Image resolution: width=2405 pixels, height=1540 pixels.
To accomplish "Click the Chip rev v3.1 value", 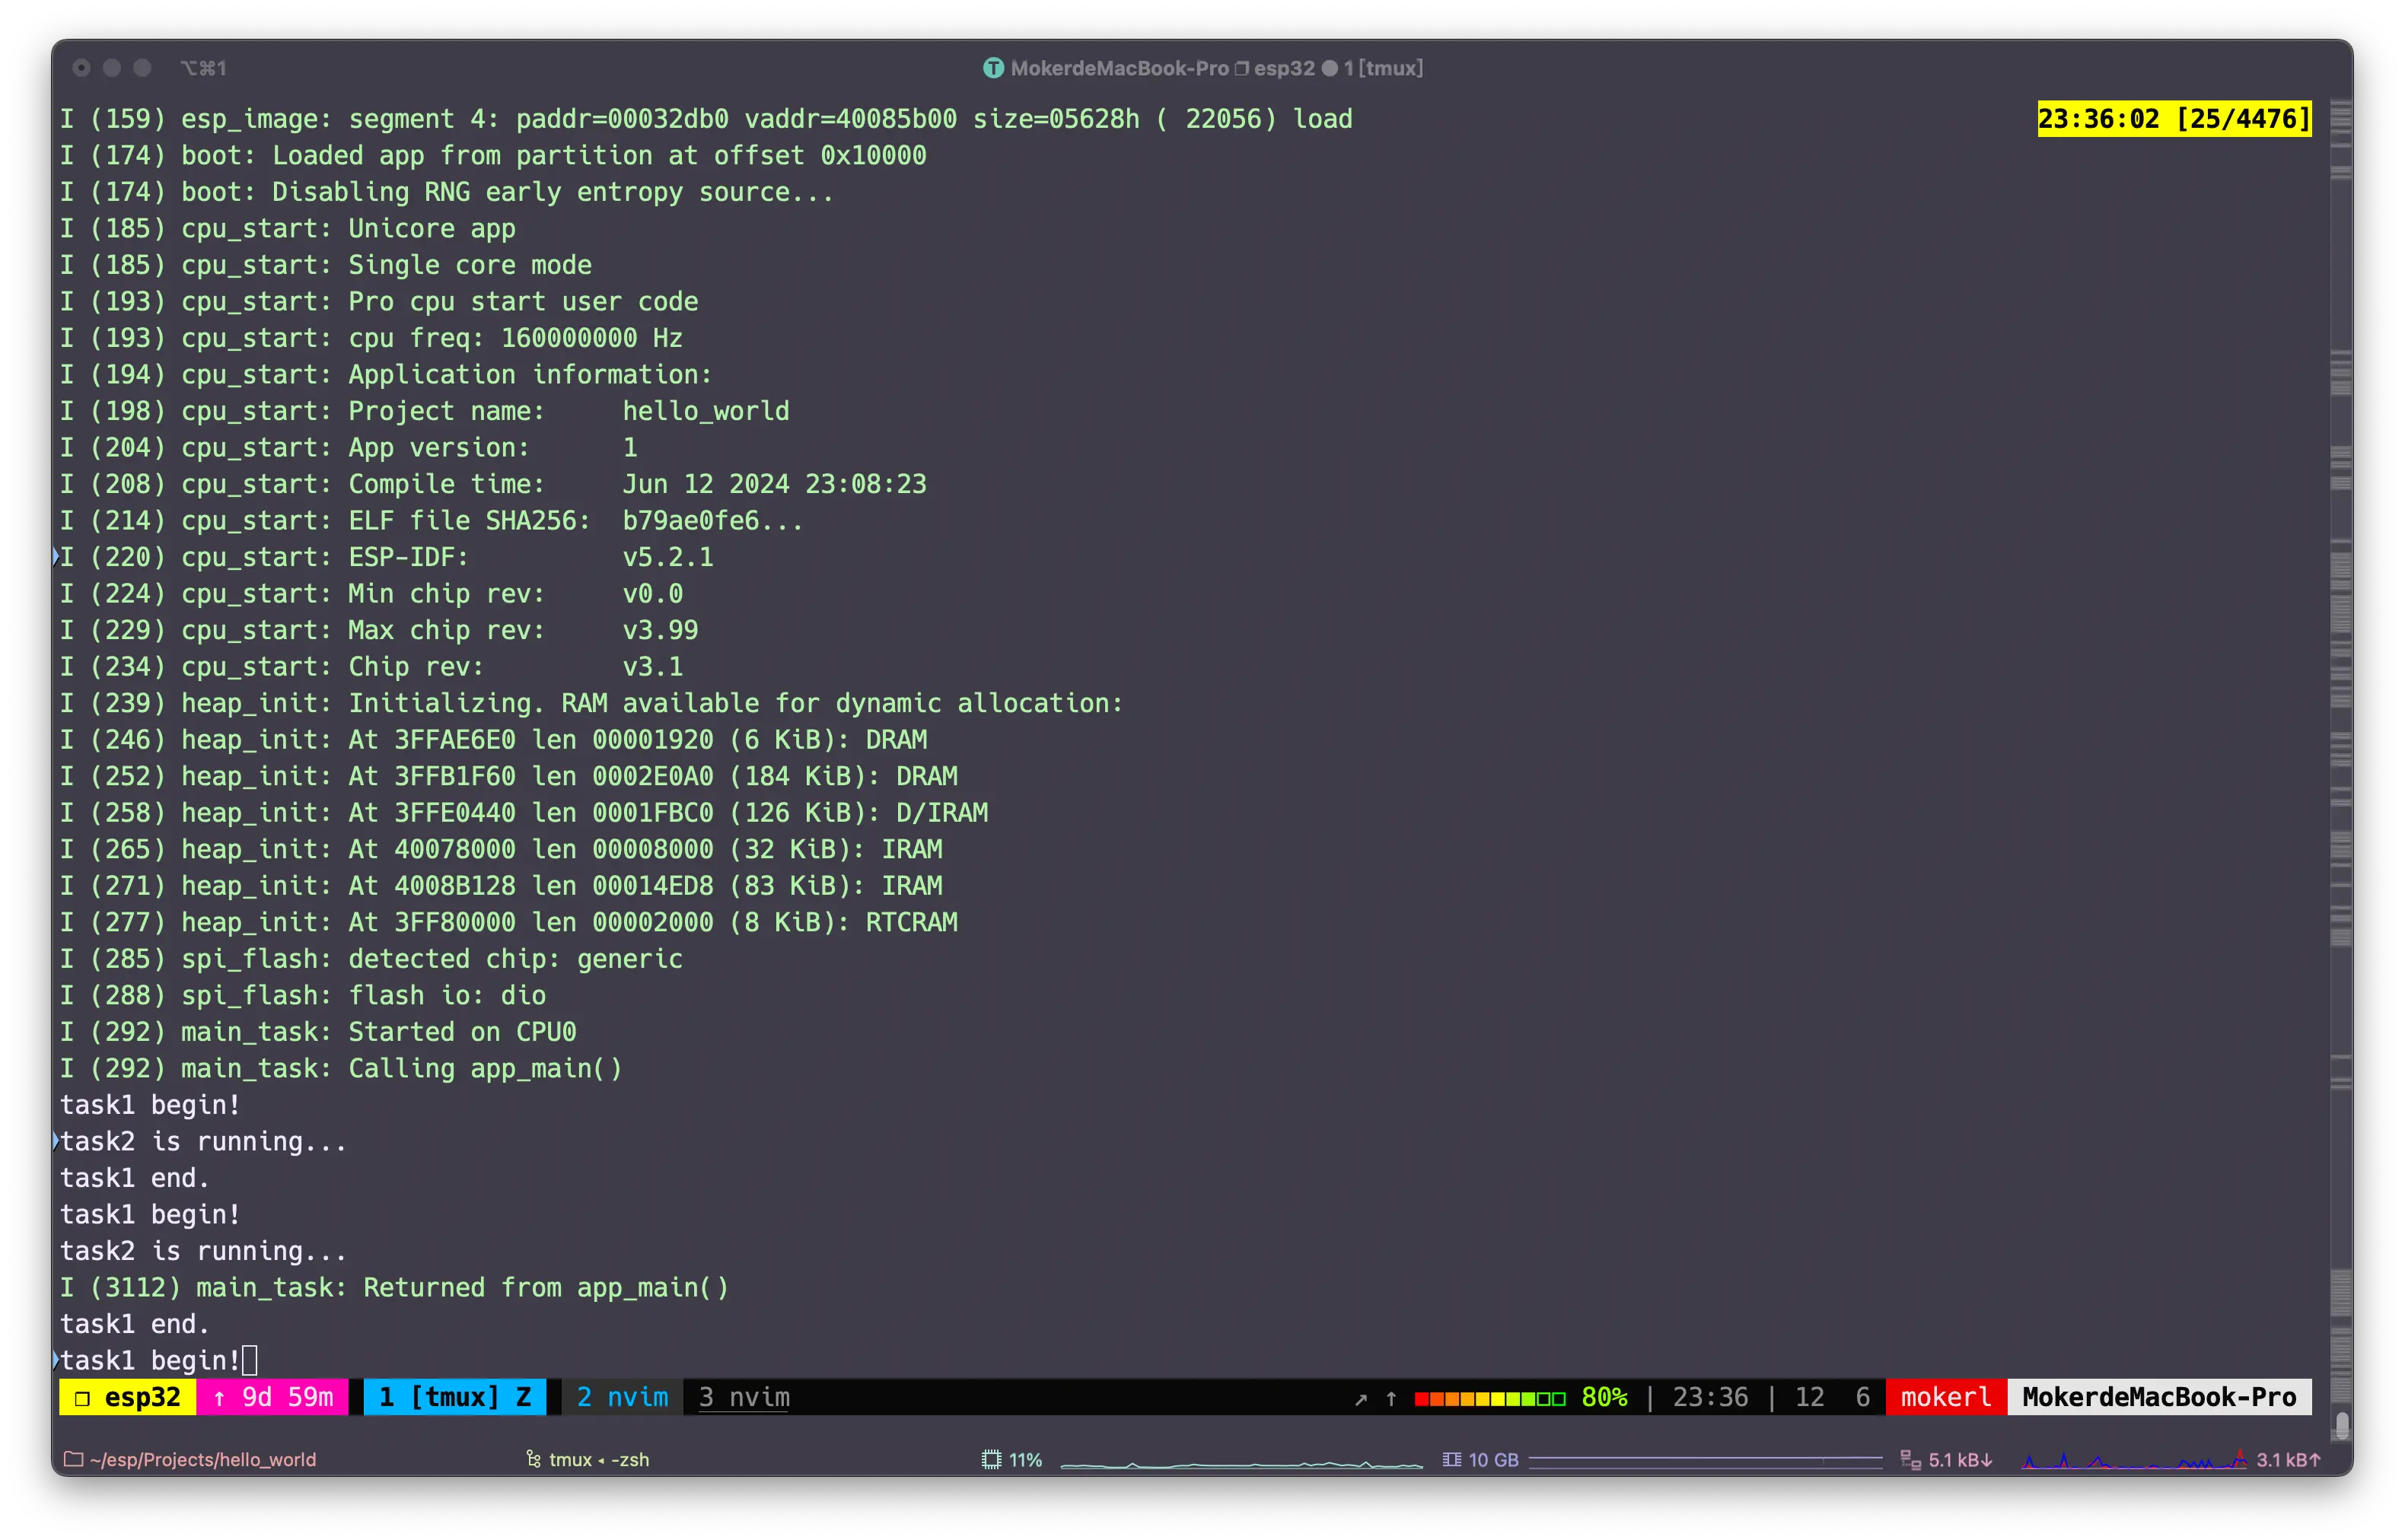I will point(652,666).
